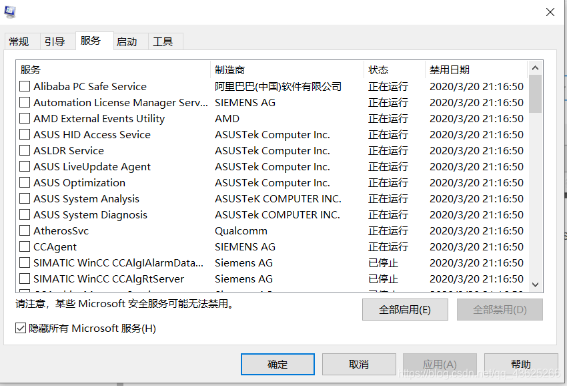
Task: Sort by the 服务 column header
Action: click(113, 69)
